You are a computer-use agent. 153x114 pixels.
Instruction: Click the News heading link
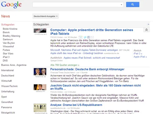[x=5, y=16]
